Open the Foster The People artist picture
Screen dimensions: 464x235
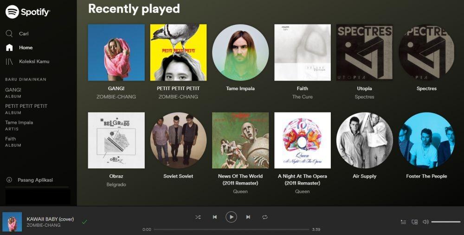pos(427,140)
